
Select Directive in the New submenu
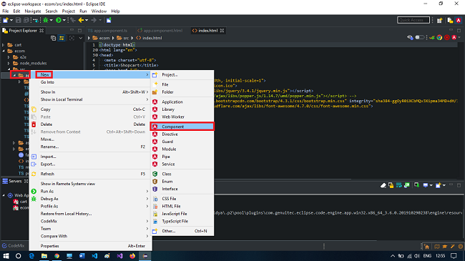point(182,134)
